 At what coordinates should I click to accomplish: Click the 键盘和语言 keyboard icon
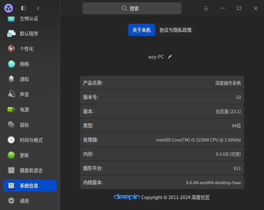[x=11, y=170]
